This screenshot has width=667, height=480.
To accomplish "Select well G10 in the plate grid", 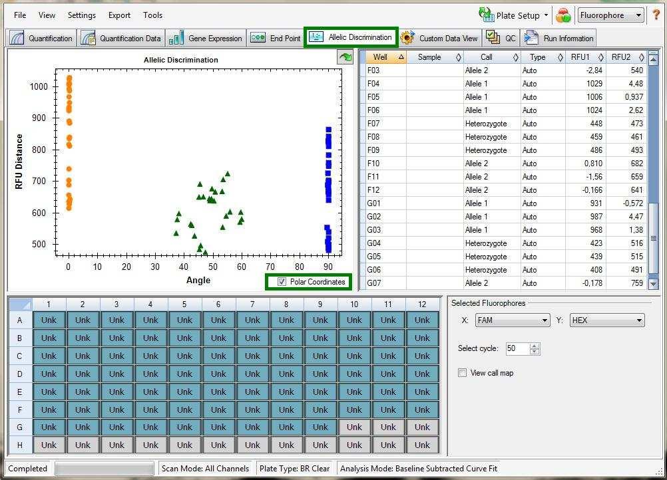I will [354, 427].
